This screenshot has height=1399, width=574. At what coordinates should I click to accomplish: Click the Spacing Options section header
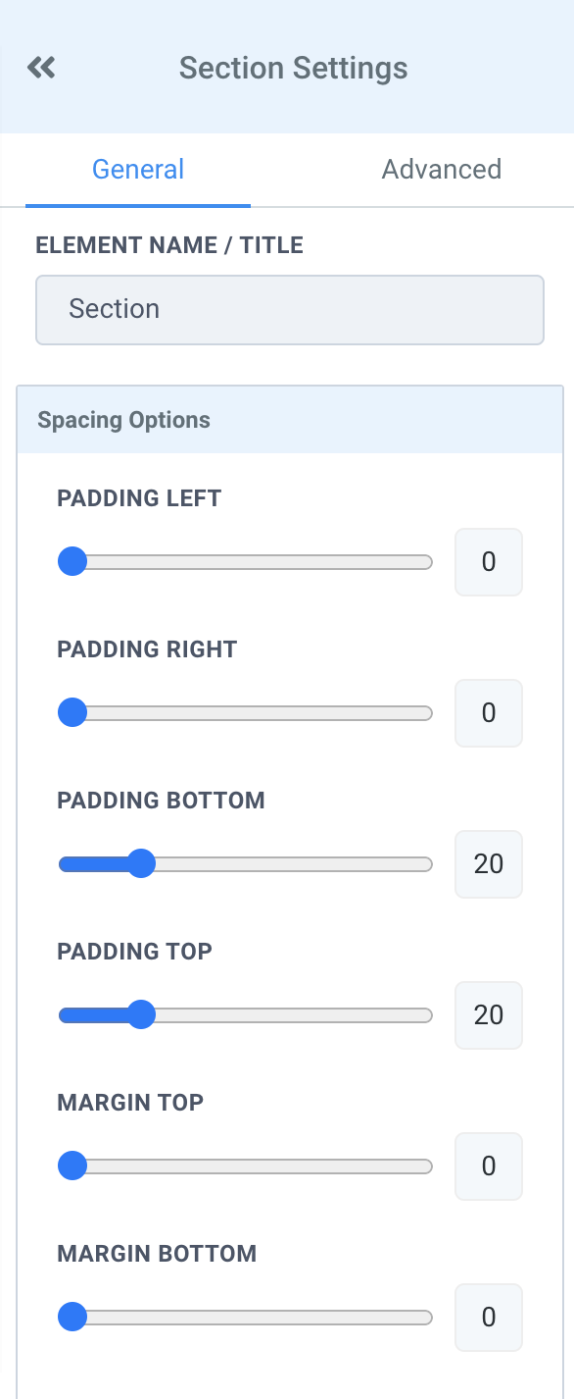[123, 420]
